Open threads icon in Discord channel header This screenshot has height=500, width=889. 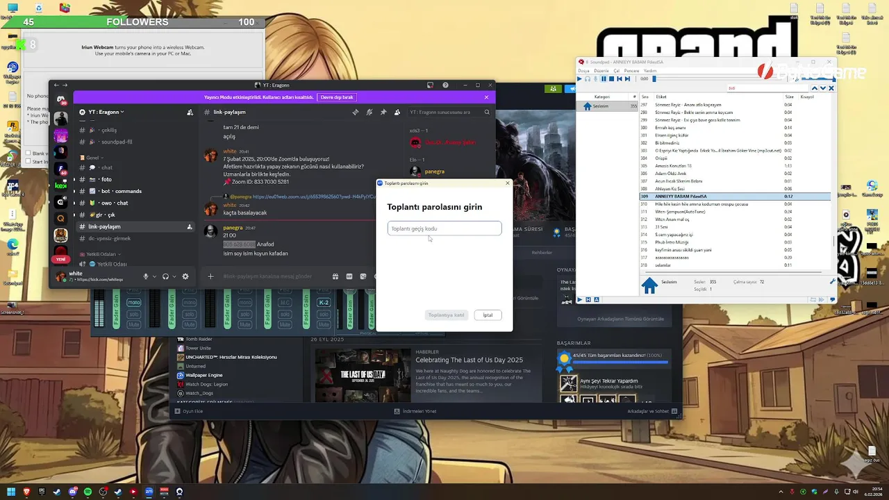point(356,112)
